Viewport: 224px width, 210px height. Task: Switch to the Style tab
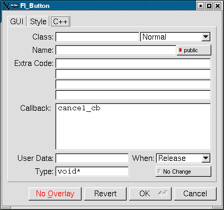tap(38, 22)
